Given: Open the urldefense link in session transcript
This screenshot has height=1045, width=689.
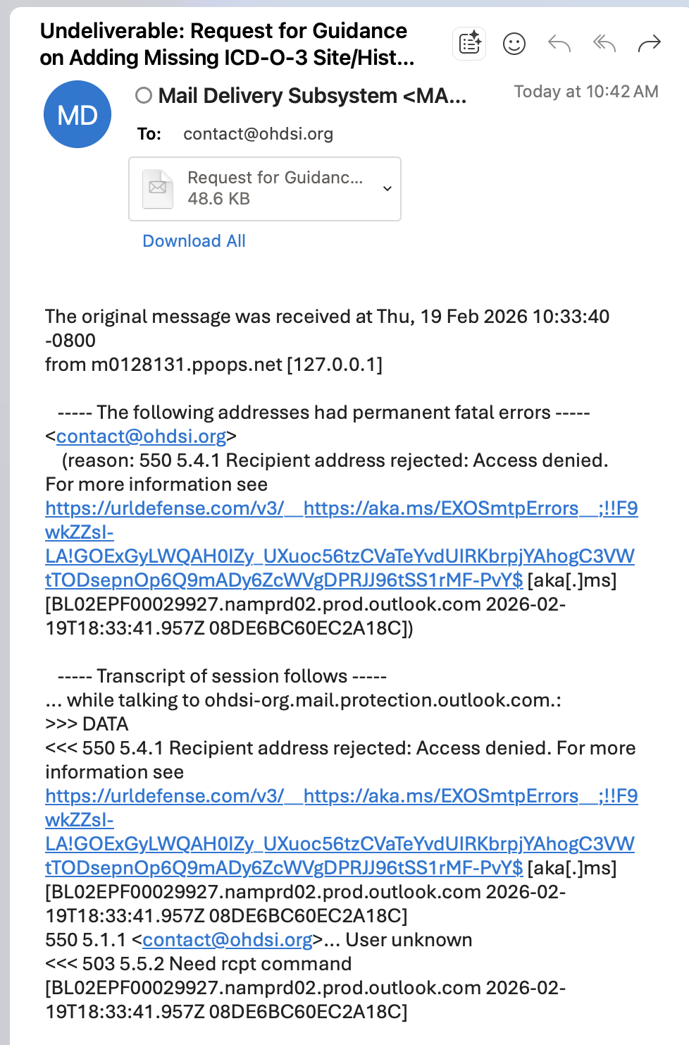Looking at the screenshot, I should pyautogui.click(x=341, y=796).
